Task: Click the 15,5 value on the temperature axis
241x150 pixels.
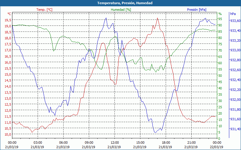Action: click(x=7, y=68)
